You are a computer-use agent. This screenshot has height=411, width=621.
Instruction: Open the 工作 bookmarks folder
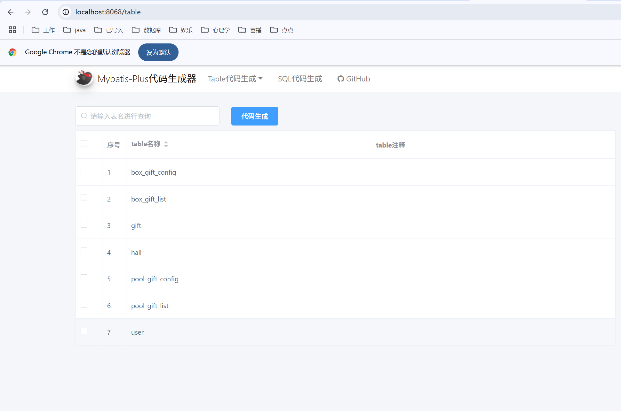(43, 30)
